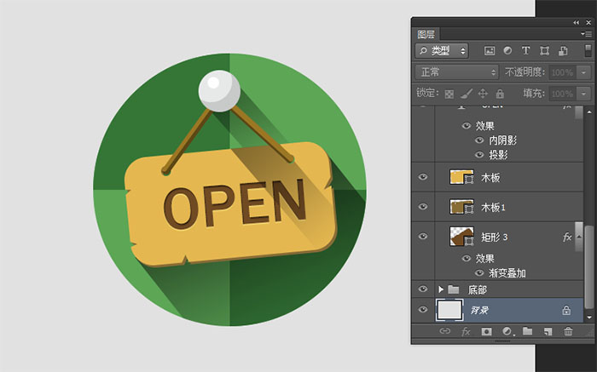The image size is (597, 372).
Task: Click OPEN text on wooden sign
Action: tap(235, 204)
